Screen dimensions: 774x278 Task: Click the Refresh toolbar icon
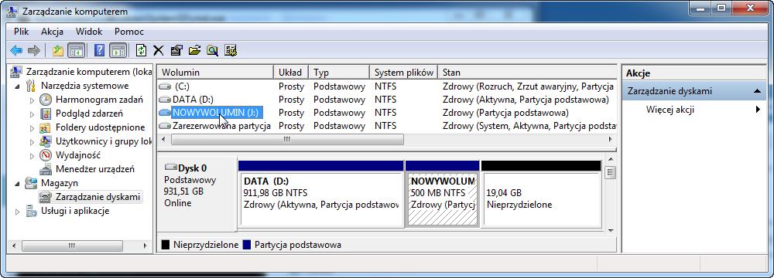point(141,50)
